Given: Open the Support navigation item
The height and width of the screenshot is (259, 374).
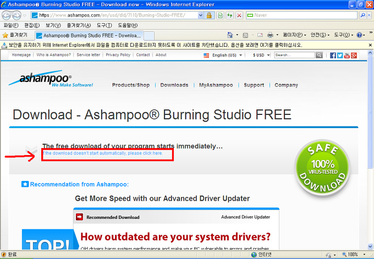Looking at the screenshot, I should point(254,85).
